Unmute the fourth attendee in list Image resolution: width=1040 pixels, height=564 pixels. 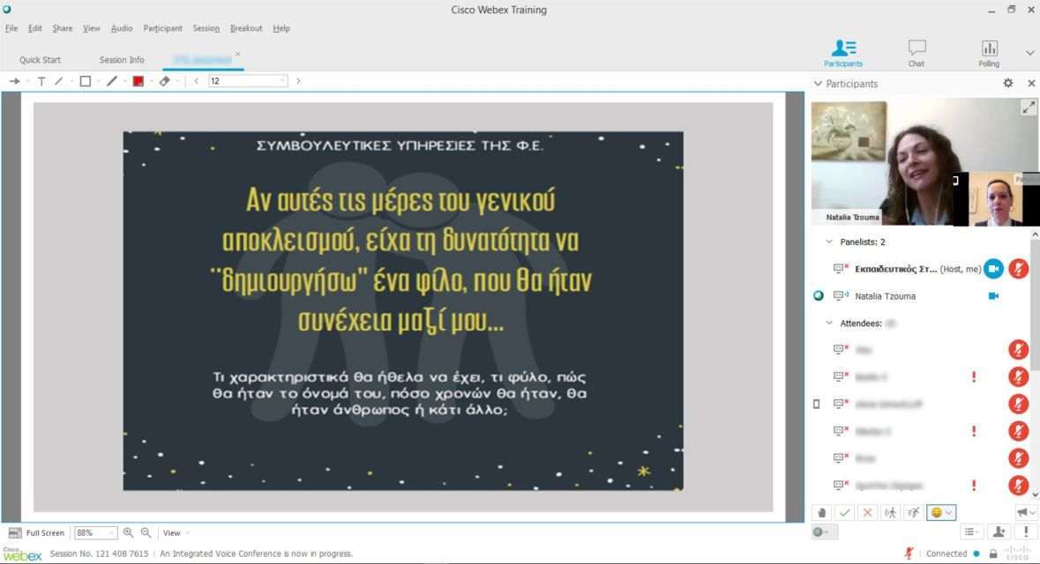point(1019,431)
